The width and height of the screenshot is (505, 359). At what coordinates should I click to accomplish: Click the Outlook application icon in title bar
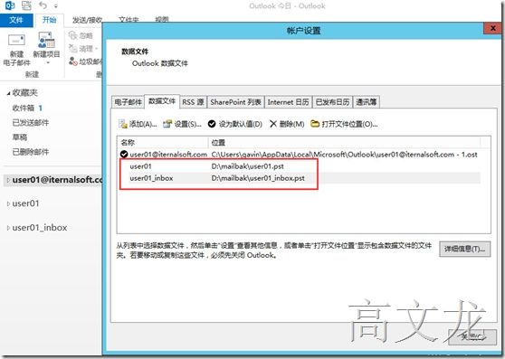coord(10,5)
